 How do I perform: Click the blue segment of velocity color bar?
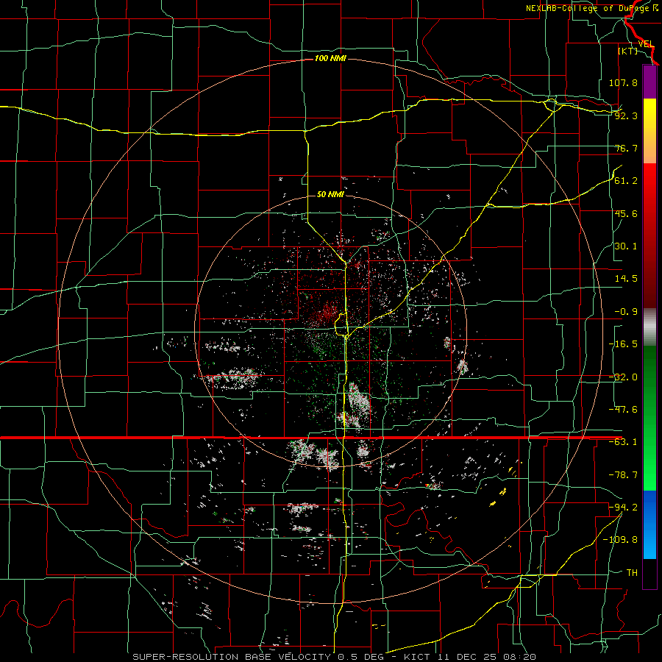649,524
